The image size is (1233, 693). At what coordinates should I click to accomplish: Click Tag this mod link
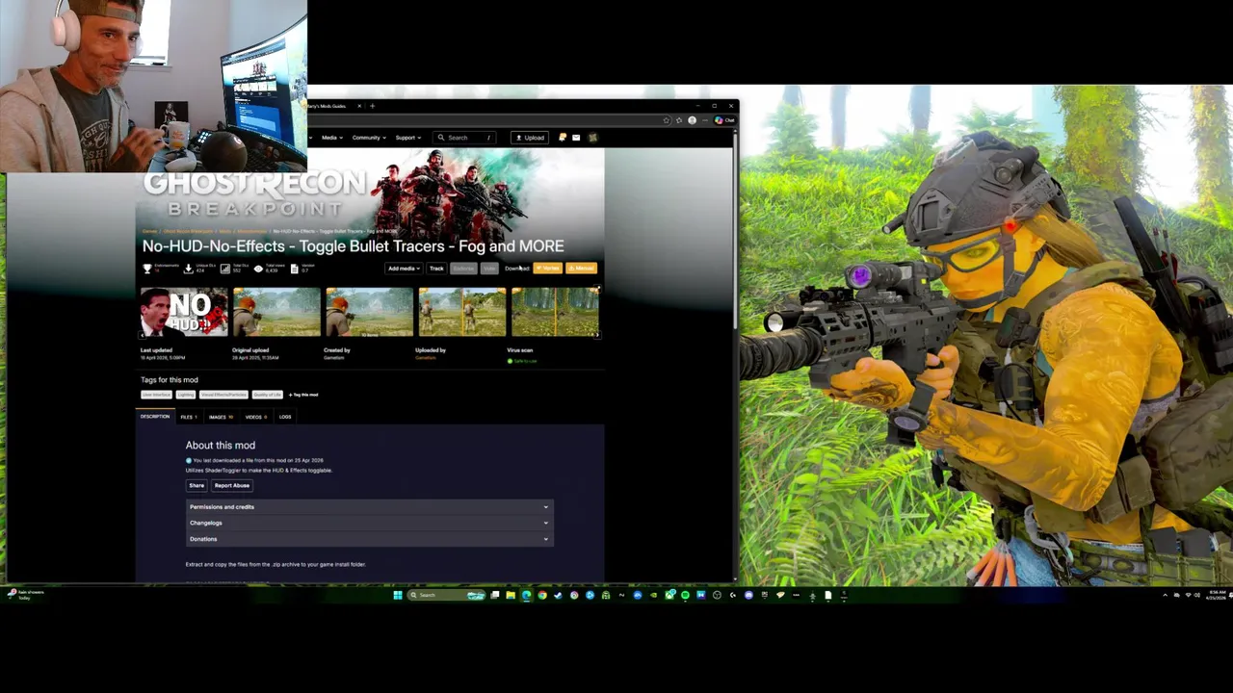[x=303, y=395]
